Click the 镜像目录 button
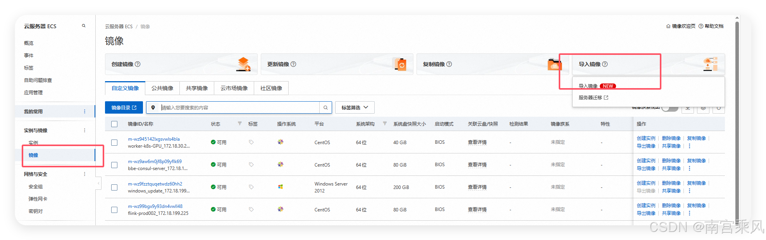 pos(124,108)
